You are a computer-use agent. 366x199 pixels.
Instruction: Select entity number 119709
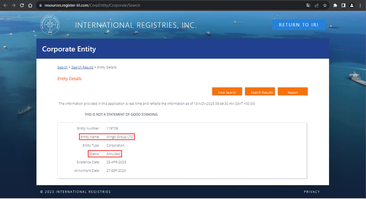(x=112, y=128)
